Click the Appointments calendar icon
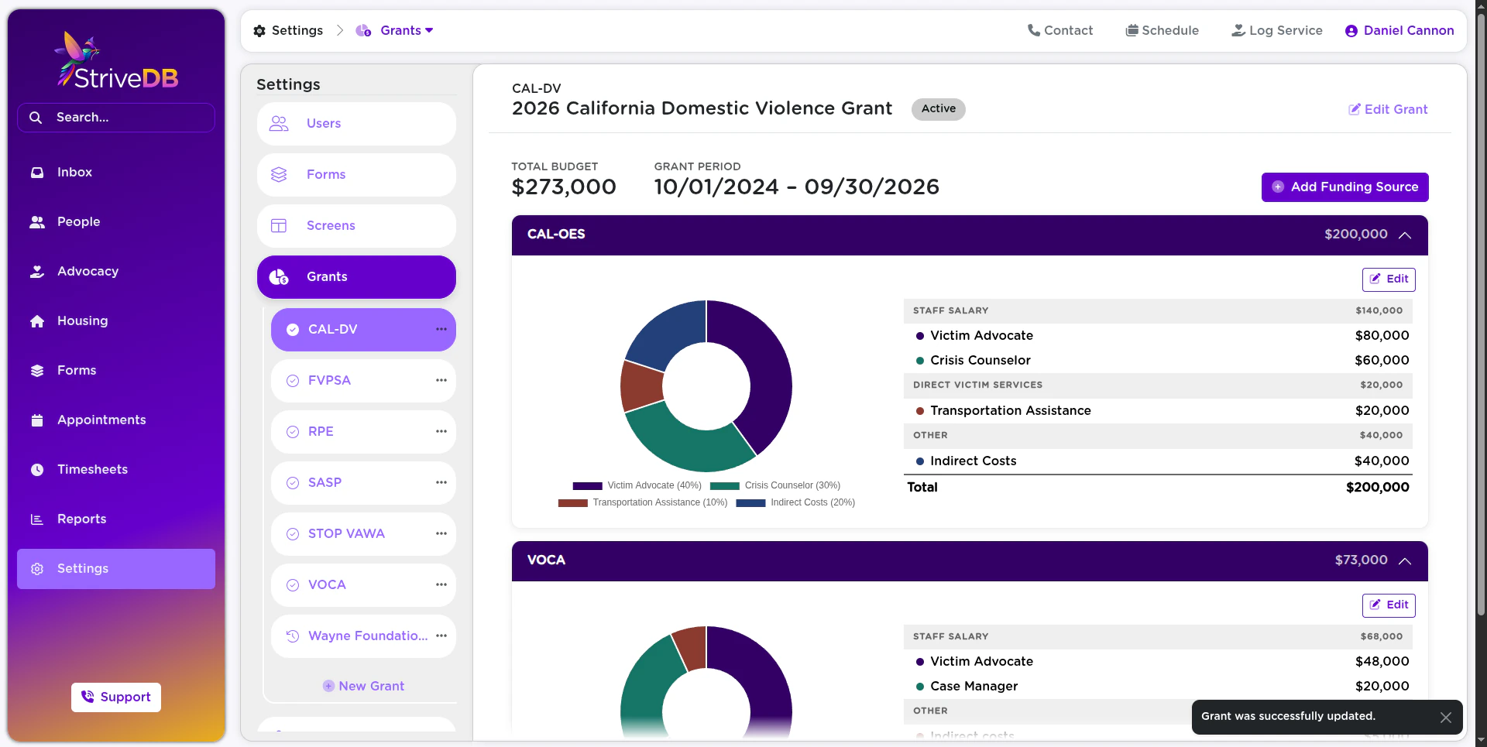The width and height of the screenshot is (1487, 747). pyautogui.click(x=37, y=420)
